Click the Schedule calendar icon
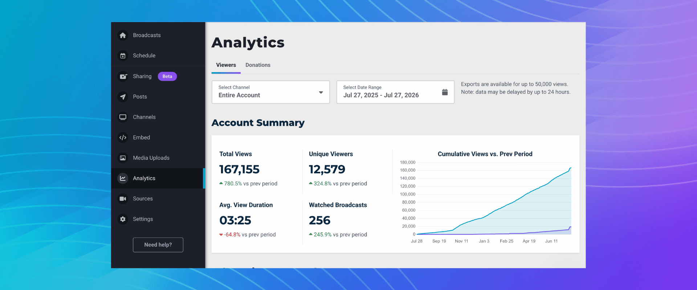Viewport: 697px width, 290px height. pyautogui.click(x=123, y=56)
